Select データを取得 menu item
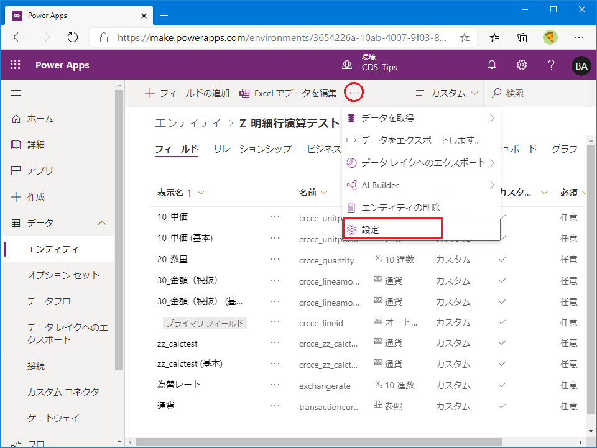Viewport: 597px width, 448px height. [411, 118]
